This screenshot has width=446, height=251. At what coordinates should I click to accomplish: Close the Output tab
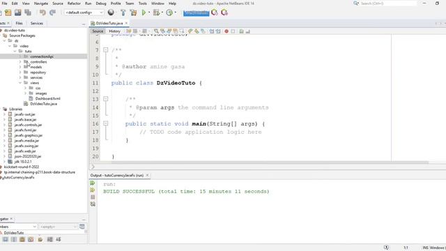[147, 175]
